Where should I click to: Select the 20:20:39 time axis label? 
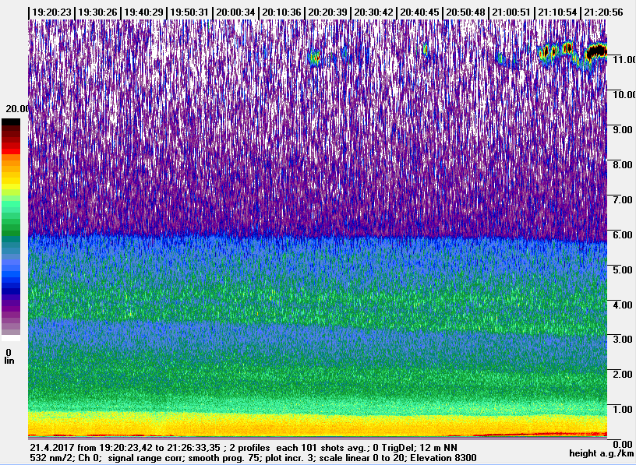(327, 12)
